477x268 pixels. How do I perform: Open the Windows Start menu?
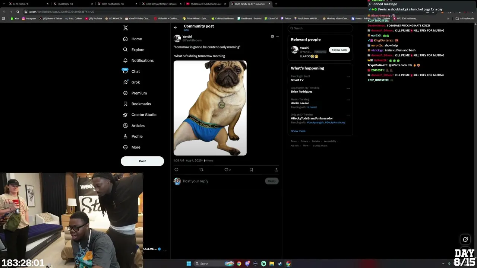click(x=189, y=264)
